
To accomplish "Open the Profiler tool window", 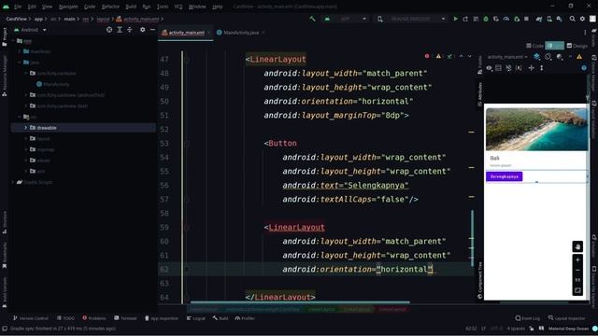I will [245, 318].
